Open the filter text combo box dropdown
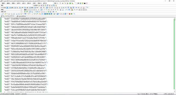This screenshot has height=95, width=176. tap(21, 10)
